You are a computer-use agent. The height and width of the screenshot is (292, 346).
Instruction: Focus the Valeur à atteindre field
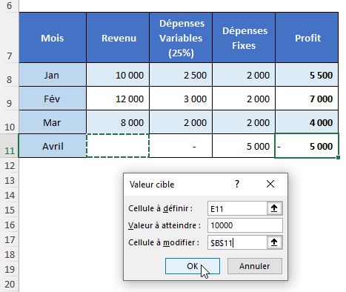coord(245,225)
